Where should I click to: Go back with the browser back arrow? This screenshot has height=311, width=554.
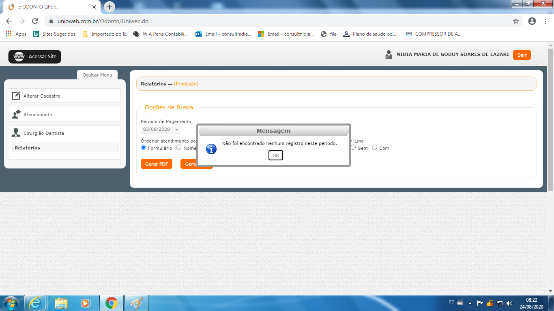(9, 21)
